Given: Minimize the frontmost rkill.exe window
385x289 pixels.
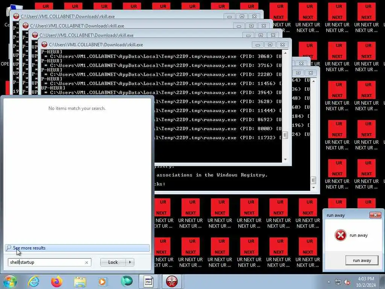Looking at the screenshot, I should coord(257,45).
